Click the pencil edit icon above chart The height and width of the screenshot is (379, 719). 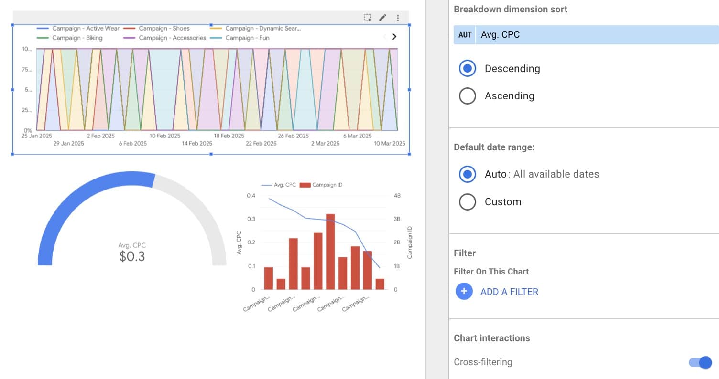point(382,18)
